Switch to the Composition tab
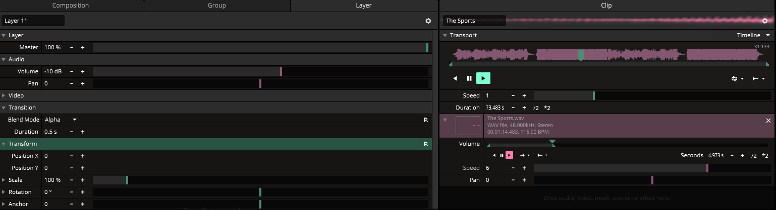This screenshot has height=210, width=776. pos(71,6)
